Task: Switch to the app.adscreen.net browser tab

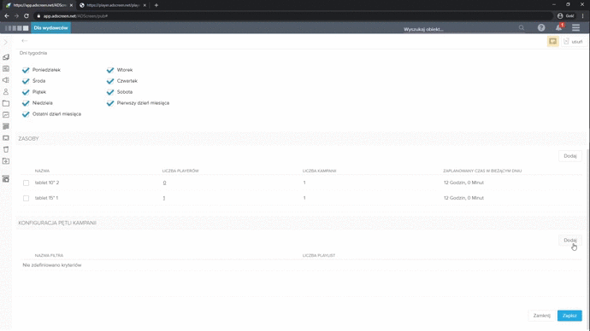Action: [38, 5]
